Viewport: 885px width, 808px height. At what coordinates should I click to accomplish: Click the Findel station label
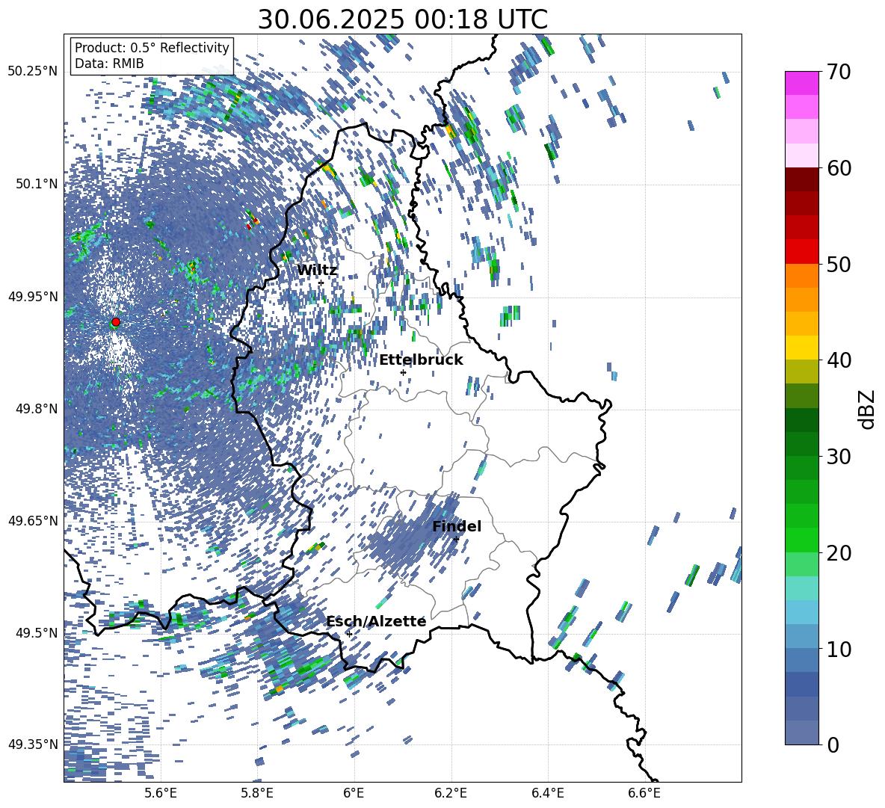[457, 526]
